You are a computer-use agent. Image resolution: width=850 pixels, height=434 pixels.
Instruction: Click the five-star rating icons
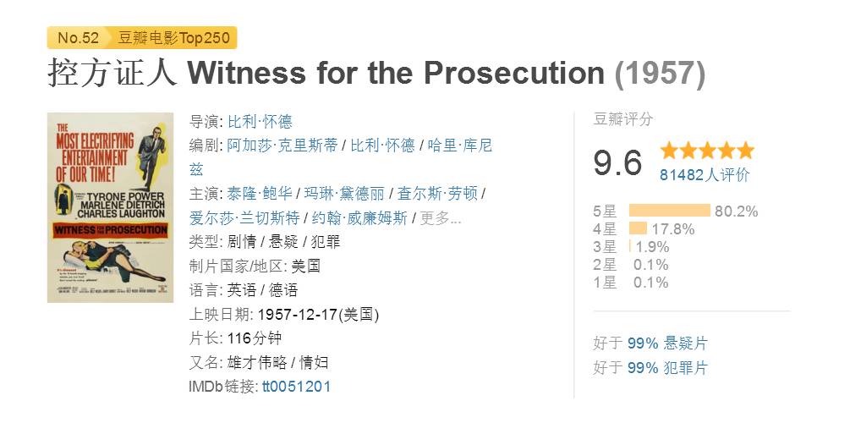click(707, 151)
